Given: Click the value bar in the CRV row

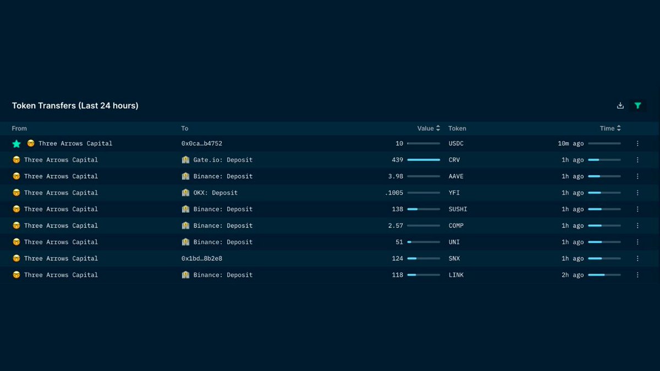Looking at the screenshot, I should 424,160.
